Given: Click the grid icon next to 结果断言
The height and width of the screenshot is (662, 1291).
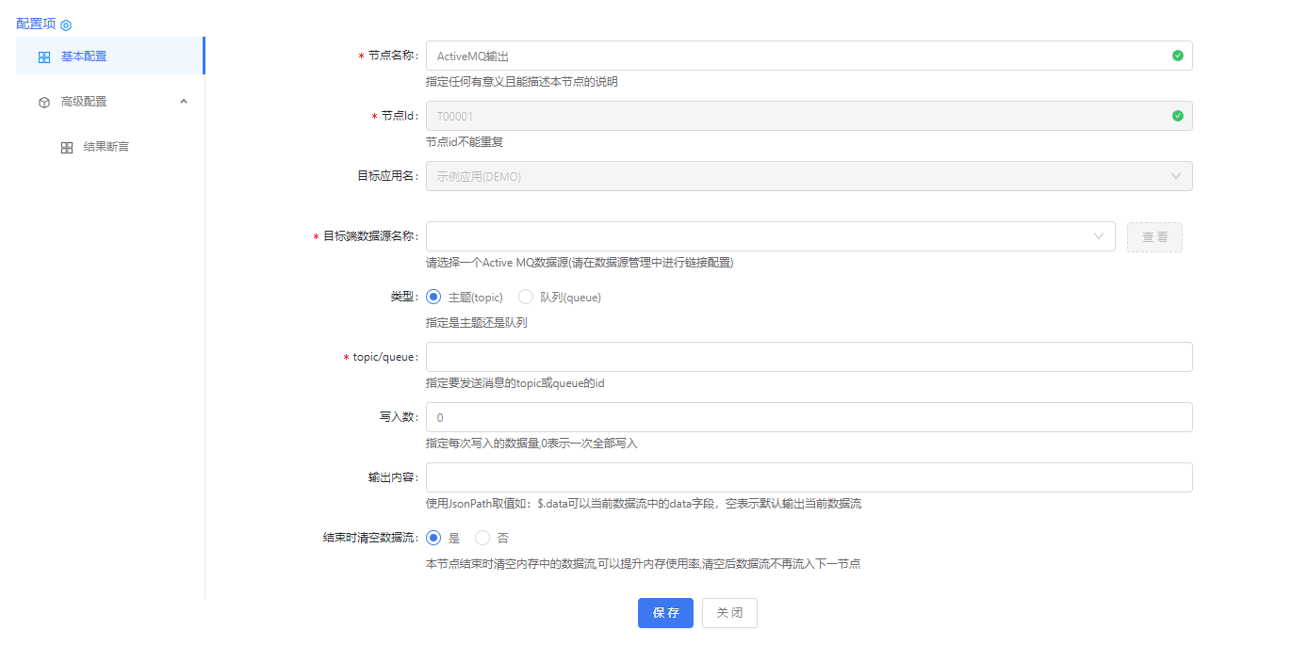Looking at the screenshot, I should click(x=67, y=148).
